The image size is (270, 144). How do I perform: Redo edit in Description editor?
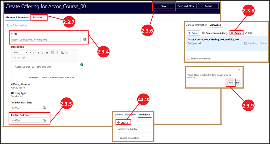pyautogui.click(x=19, y=58)
